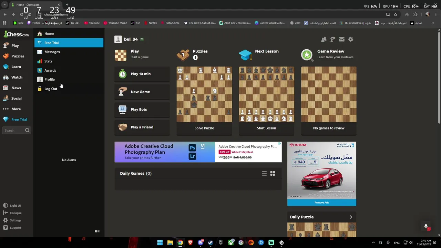441x248 pixels.
Task: Open the puzzle chessboard thumbnail
Action: [204, 94]
